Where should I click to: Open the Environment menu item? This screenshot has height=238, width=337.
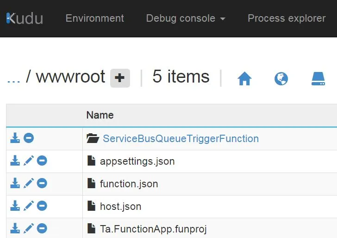95,18
